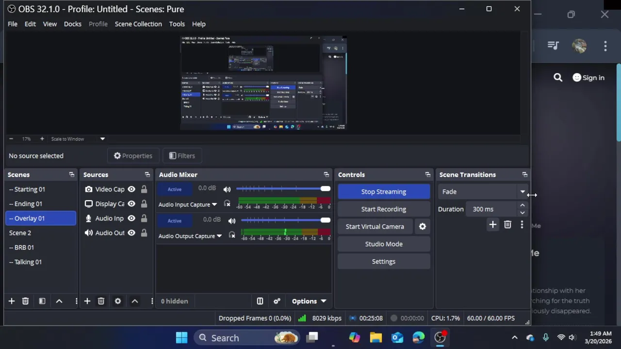Pop out the Controls dock
The width and height of the screenshot is (621, 349).
coord(428,174)
